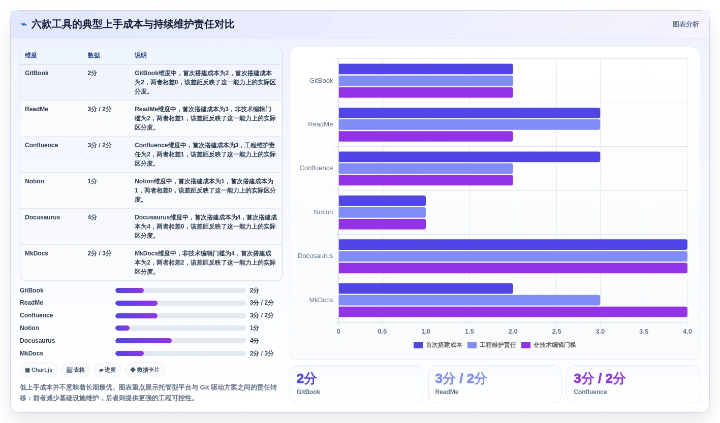The height and width of the screenshot is (423, 720).
Task: Toggle 工程维护责任 legend color box
Action: coord(472,345)
